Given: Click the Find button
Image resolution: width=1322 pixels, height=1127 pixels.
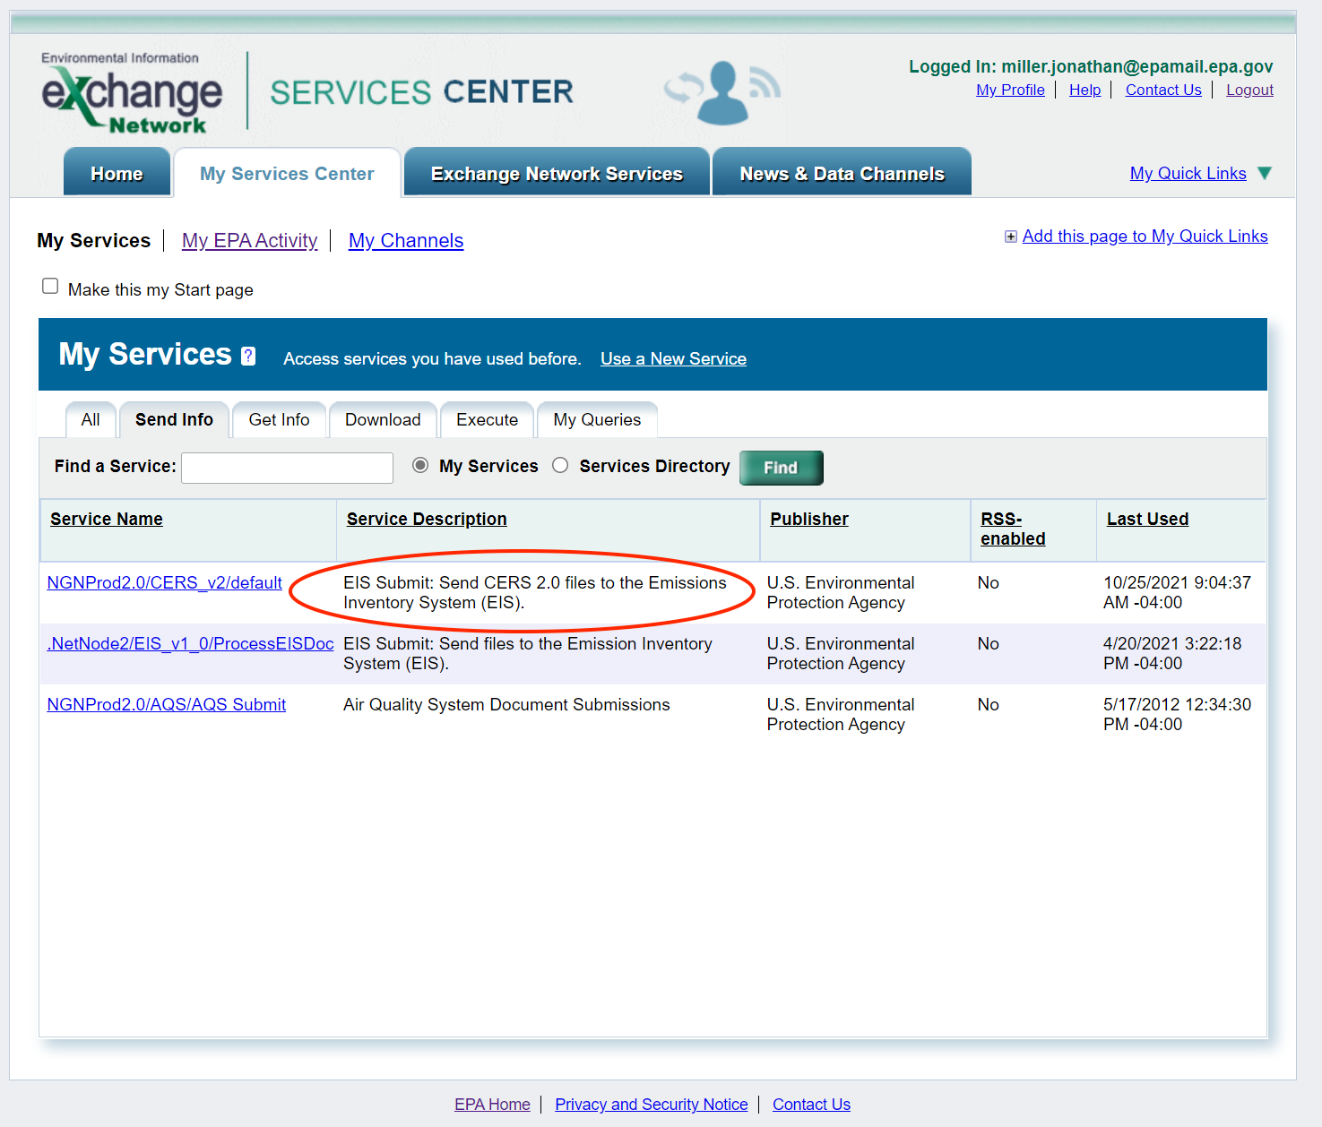Looking at the screenshot, I should tap(781, 467).
